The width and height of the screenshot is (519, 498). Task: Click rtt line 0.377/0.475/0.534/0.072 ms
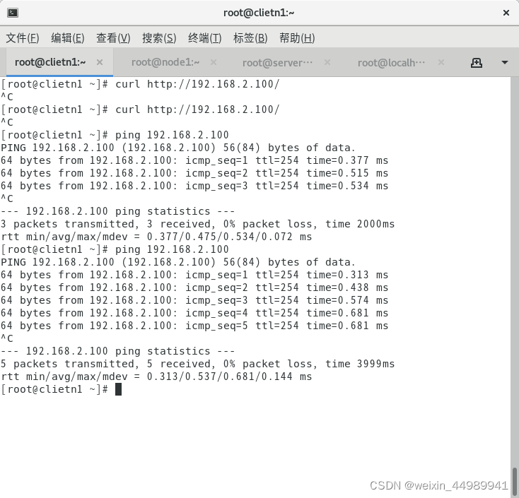tap(156, 237)
